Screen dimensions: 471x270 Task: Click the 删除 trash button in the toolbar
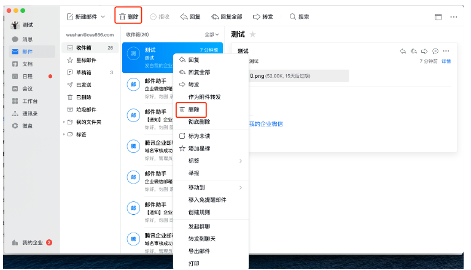coord(128,17)
